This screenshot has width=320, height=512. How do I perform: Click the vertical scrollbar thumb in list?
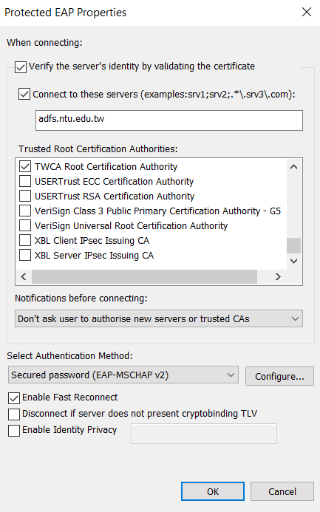[293, 245]
